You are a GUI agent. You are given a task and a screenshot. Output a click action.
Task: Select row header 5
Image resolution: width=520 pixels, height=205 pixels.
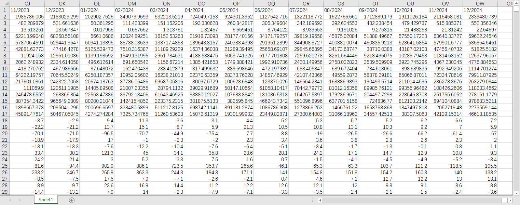(x=5, y=36)
